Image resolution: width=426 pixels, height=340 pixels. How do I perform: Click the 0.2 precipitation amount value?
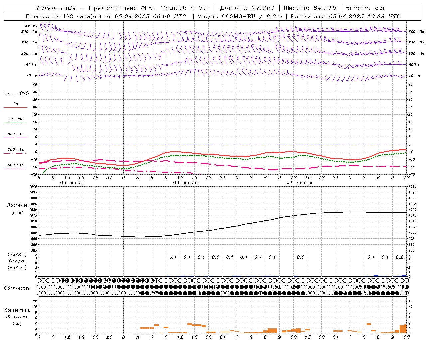(399, 257)
